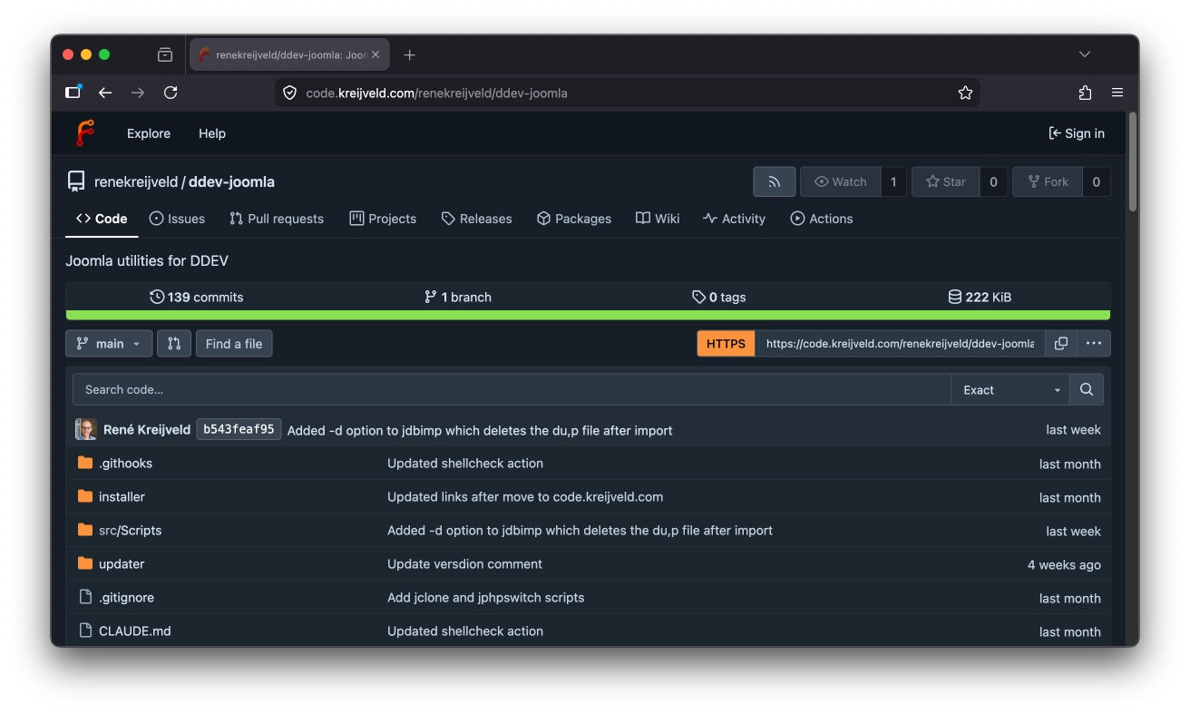Go back in browser history
Screen dimensions: 1190x714
tap(105, 93)
